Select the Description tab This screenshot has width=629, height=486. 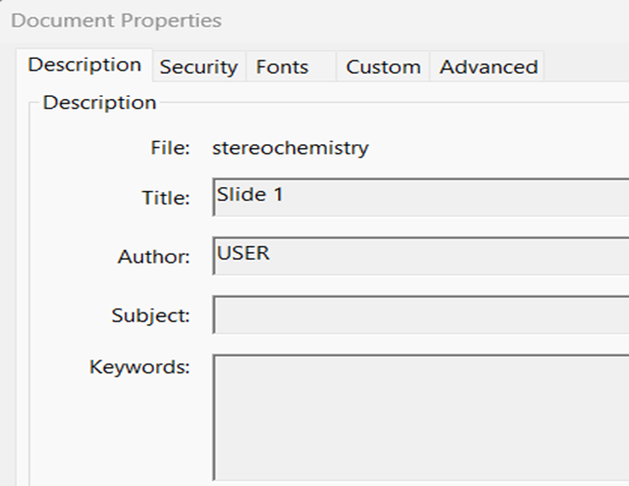pyautogui.click(x=84, y=65)
